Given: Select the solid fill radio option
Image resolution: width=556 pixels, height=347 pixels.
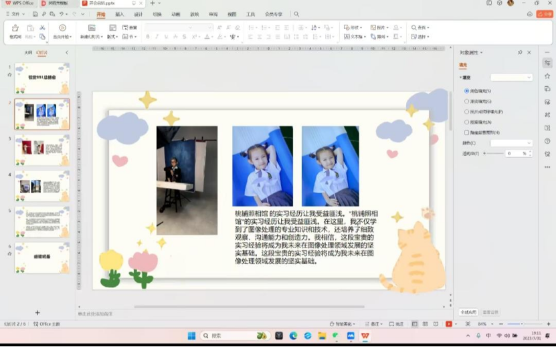Looking at the screenshot, I should (x=466, y=91).
